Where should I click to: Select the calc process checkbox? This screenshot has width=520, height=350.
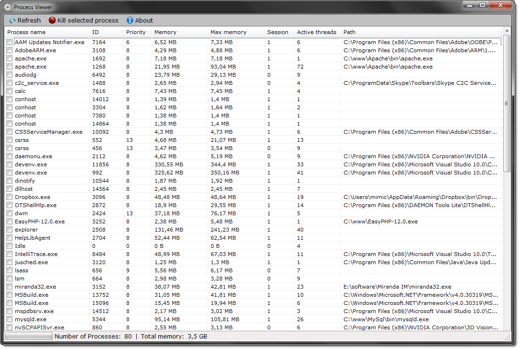pos(10,91)
